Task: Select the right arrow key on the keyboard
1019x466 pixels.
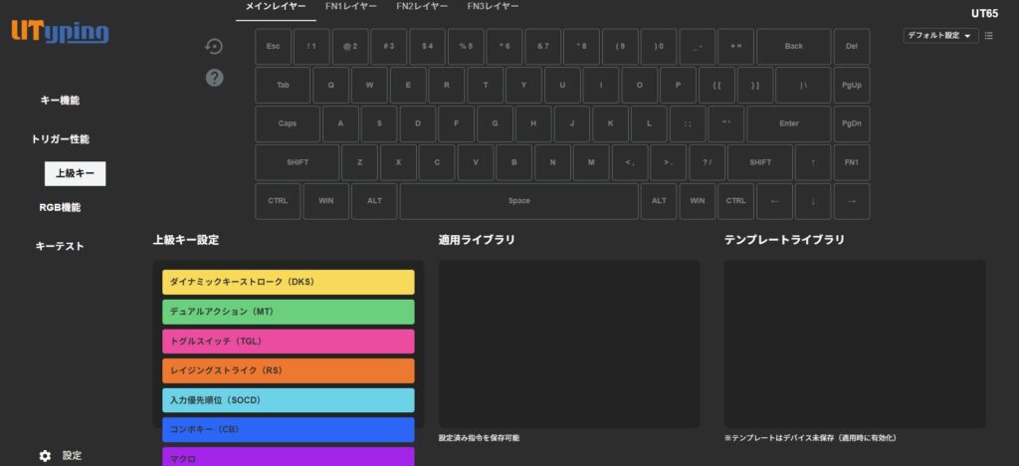Action: (x=851, y=201)
